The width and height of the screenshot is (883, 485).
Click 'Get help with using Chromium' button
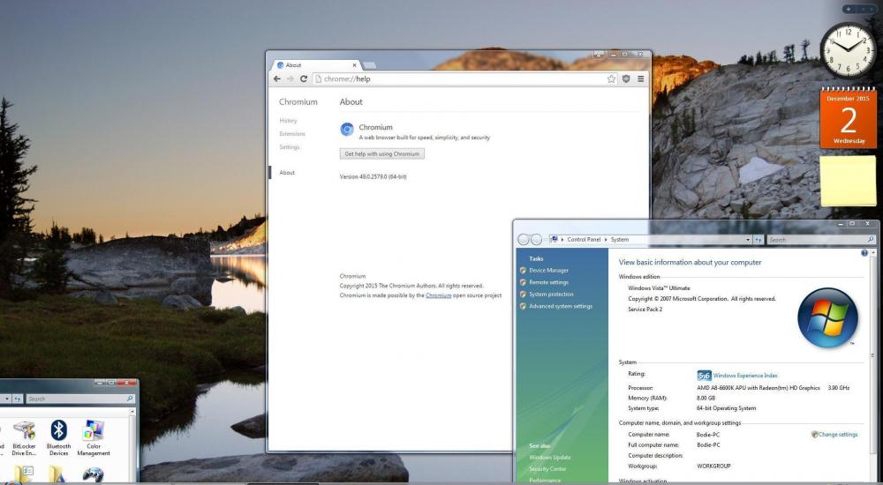(x=382, y=153)
